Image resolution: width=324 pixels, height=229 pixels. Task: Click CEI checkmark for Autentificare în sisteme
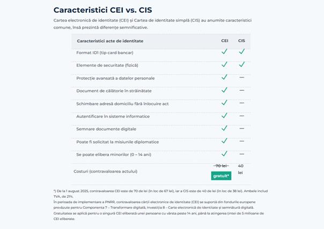[x=225, y=116]
